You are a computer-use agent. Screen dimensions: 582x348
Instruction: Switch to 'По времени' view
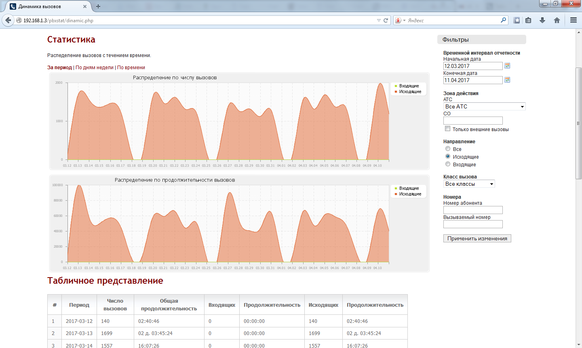pos(131,68)
